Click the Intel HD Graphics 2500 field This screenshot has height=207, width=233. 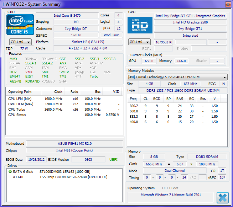coord(190,22)
